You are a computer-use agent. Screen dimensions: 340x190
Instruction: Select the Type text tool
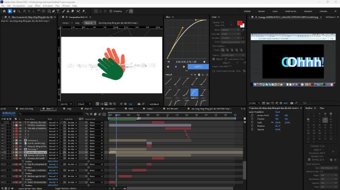[58, 11]
